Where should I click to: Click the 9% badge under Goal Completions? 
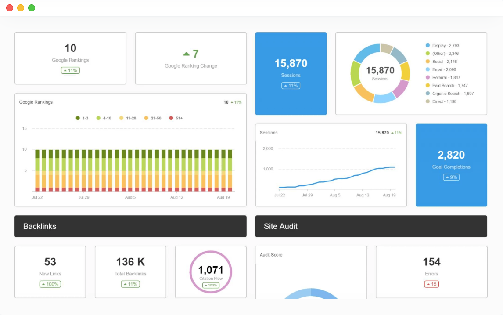[x=451, y=177]
